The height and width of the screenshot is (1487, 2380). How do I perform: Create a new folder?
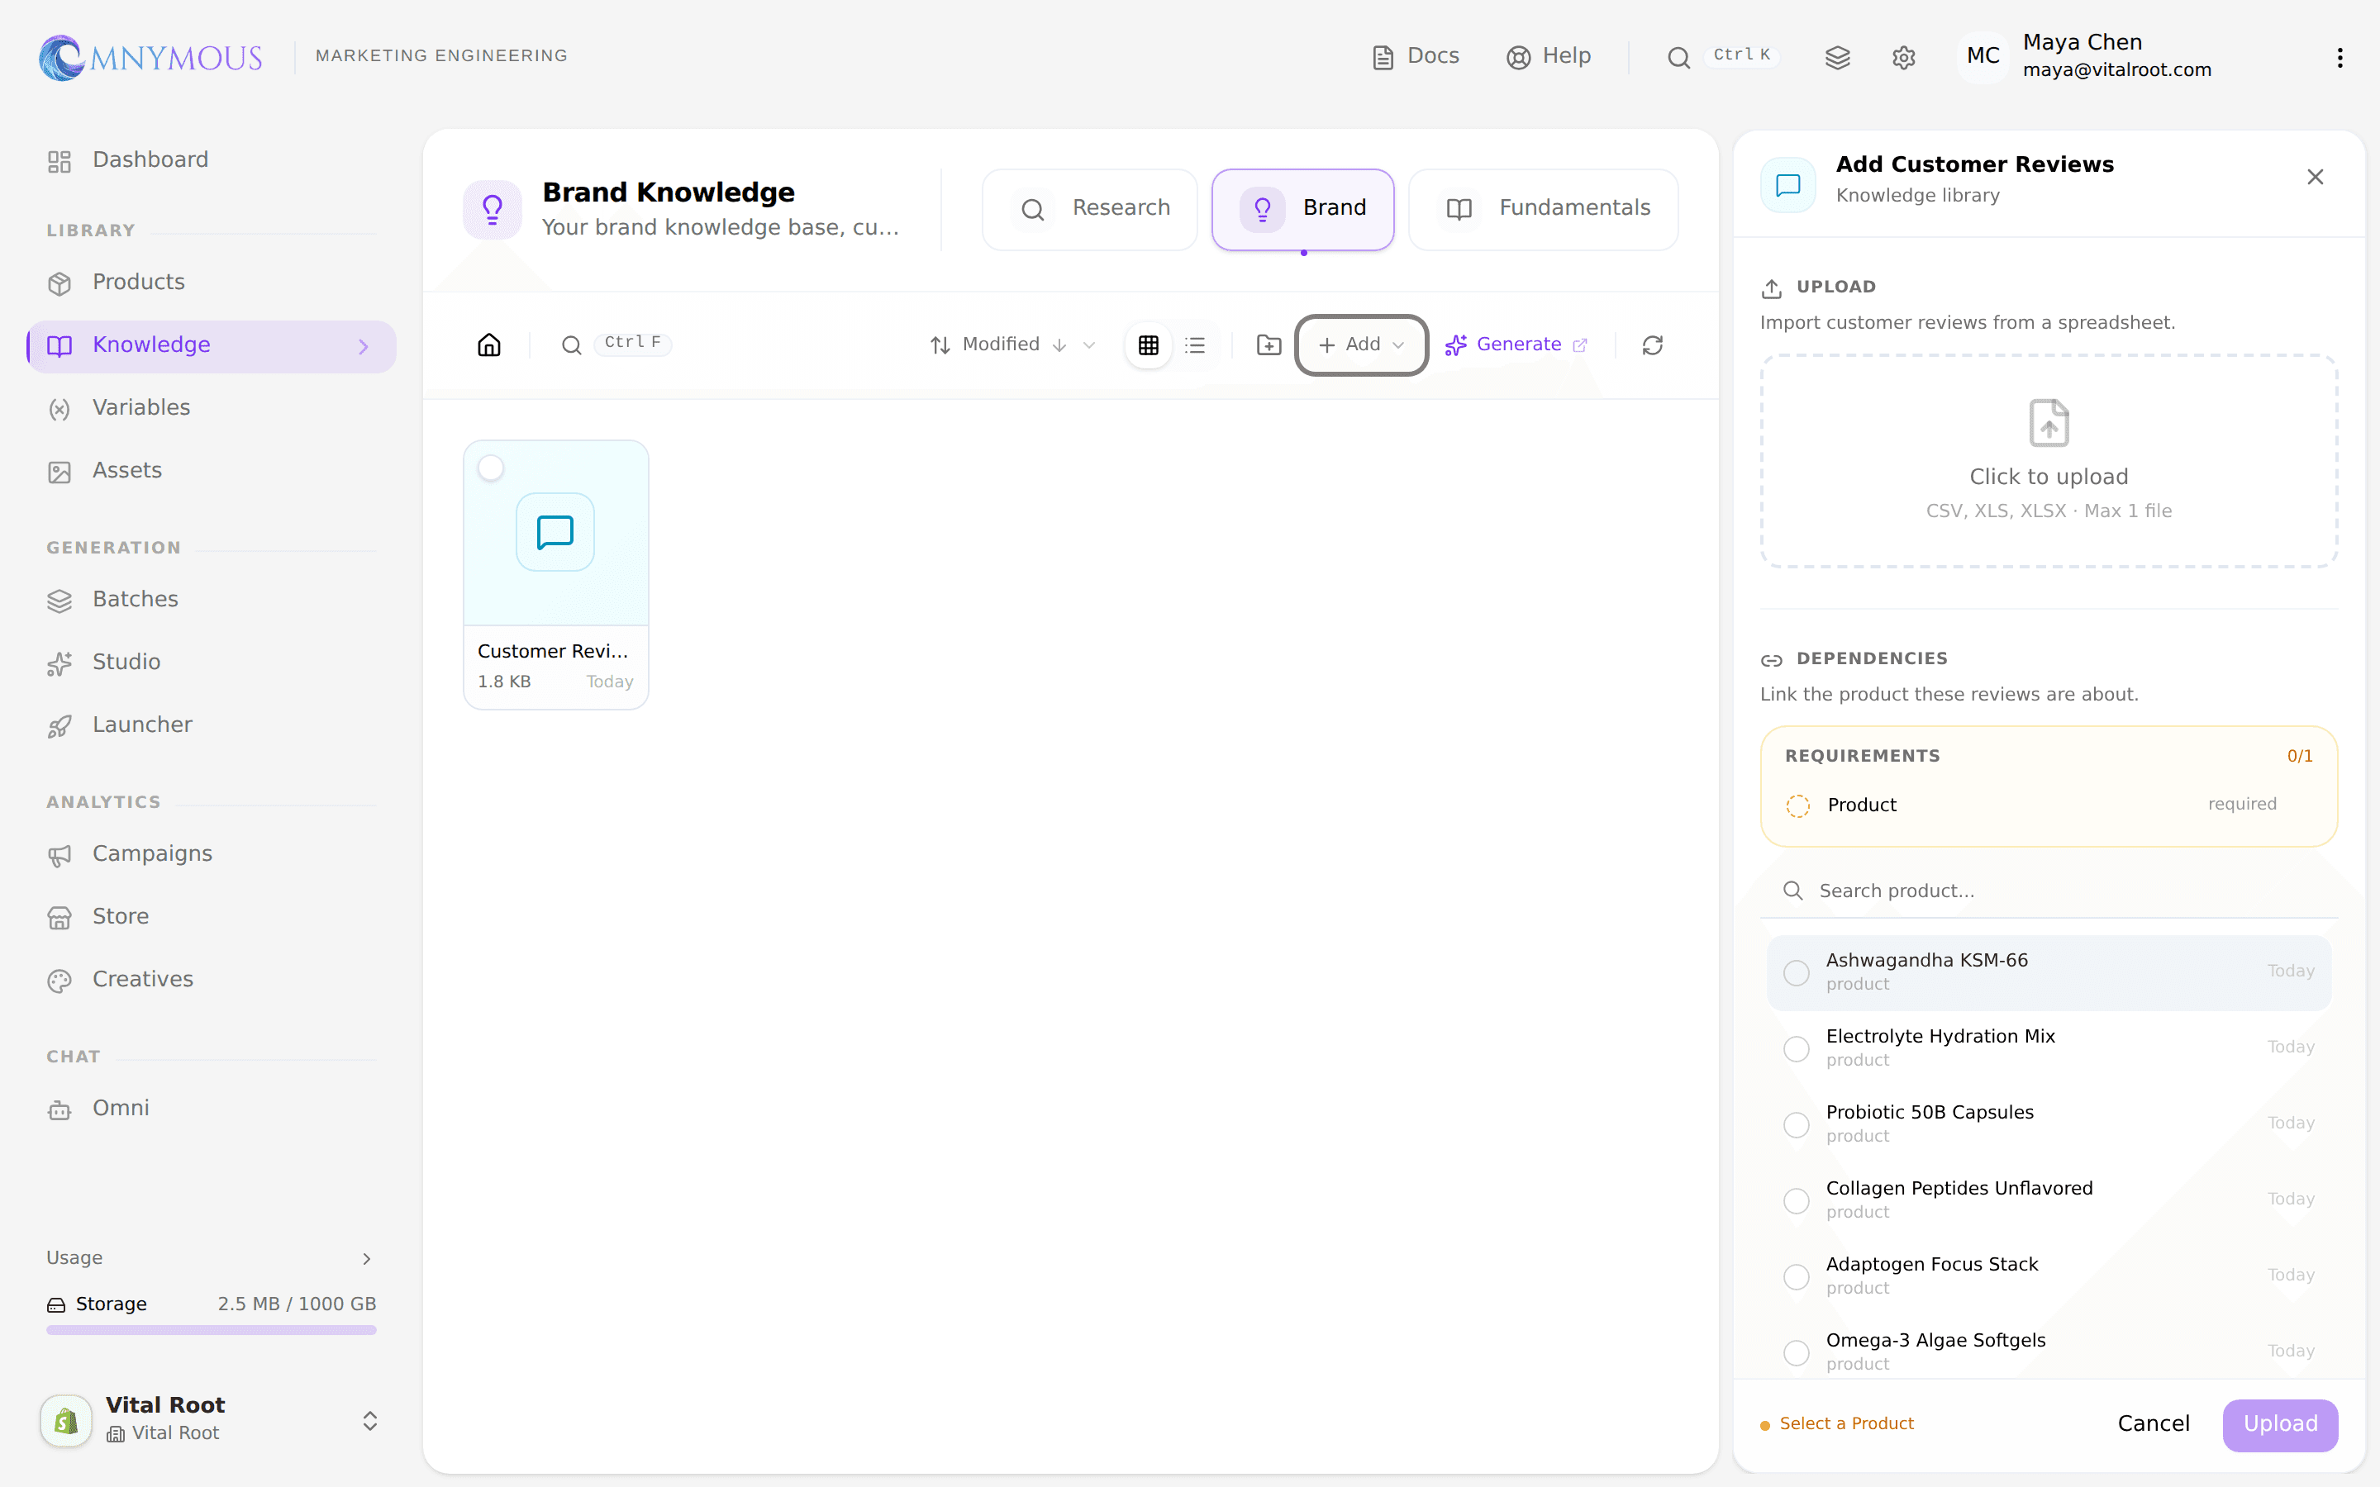click(x=1269, y=345)
